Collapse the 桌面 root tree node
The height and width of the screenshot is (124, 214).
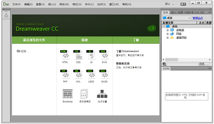pyautogui.click(x=164, y=26)
